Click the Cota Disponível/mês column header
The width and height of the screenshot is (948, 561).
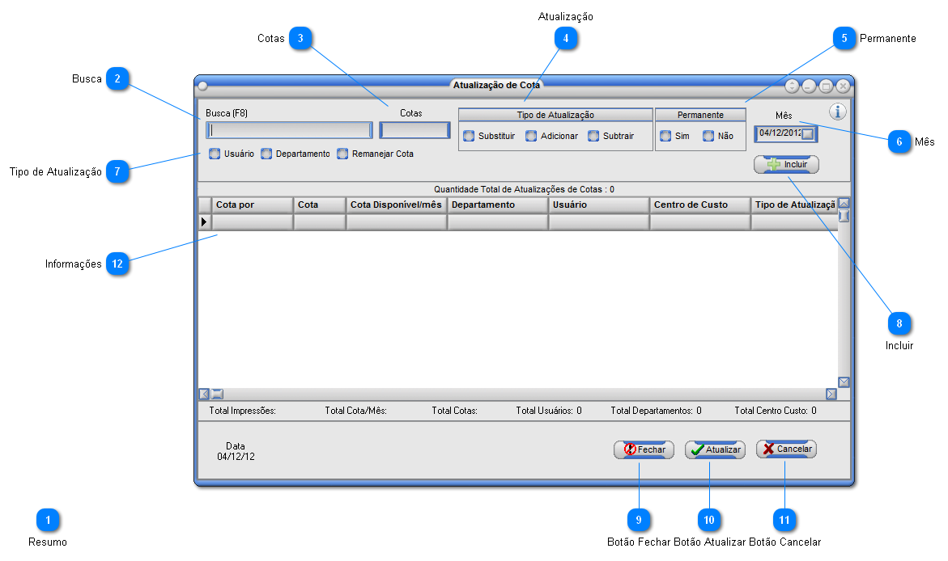point(397,205)
